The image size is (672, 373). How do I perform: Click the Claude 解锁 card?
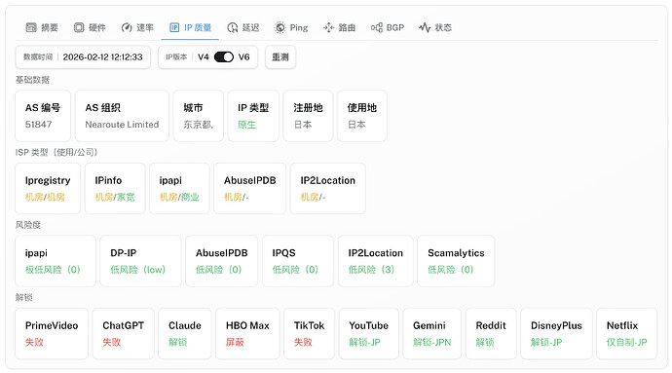click(x=185, y=333)
